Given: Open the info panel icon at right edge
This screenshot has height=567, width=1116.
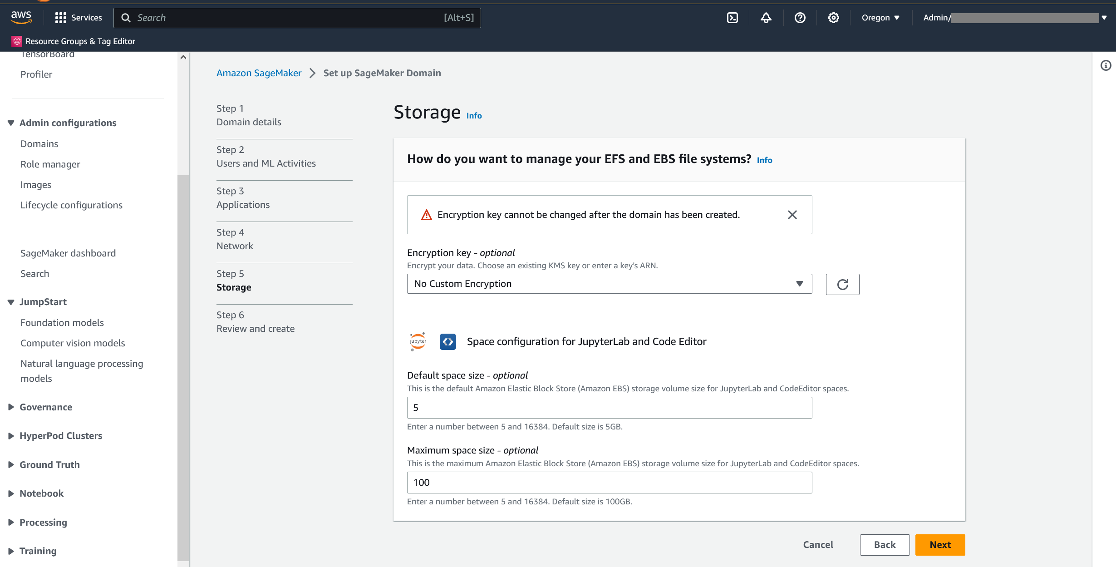Looking at the screenshot, I should click(1106, 65).
